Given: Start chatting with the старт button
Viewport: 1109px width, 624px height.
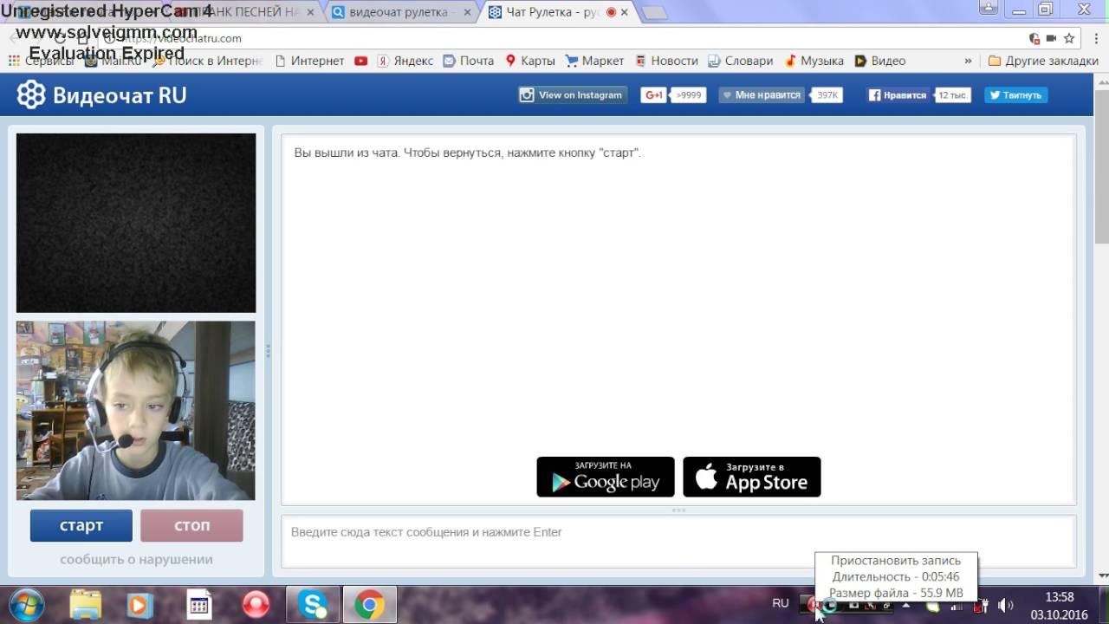Looking at the screenshot, I should (81, 525).
